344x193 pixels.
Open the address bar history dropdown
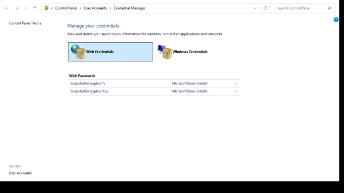click(x=255, y=8)
